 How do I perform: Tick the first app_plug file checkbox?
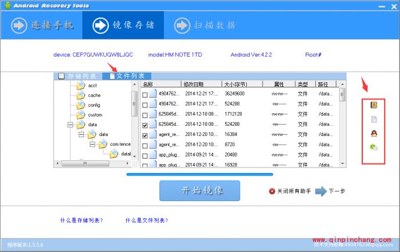tap(145, 155)
